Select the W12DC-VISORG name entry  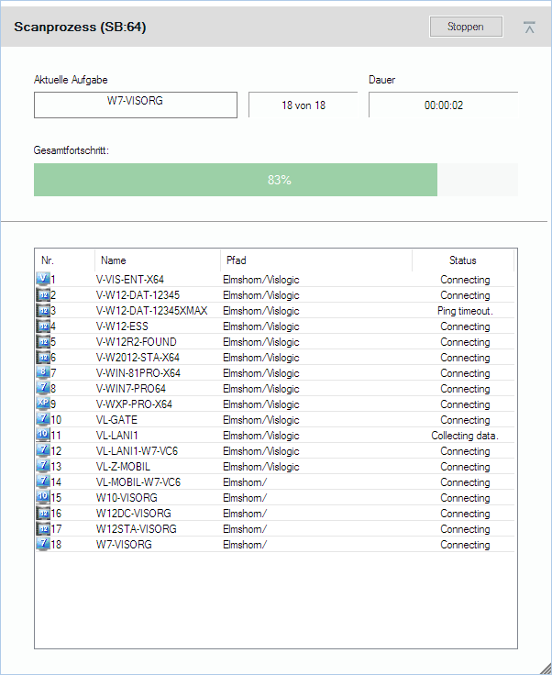point(133,514)
